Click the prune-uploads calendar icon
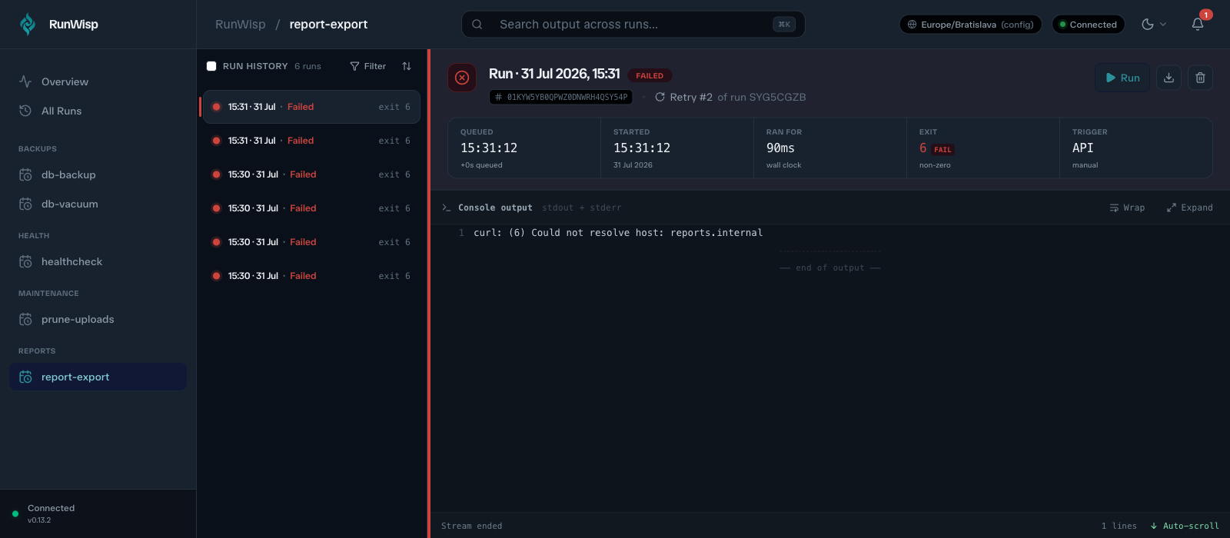 [x=25, y=319]
